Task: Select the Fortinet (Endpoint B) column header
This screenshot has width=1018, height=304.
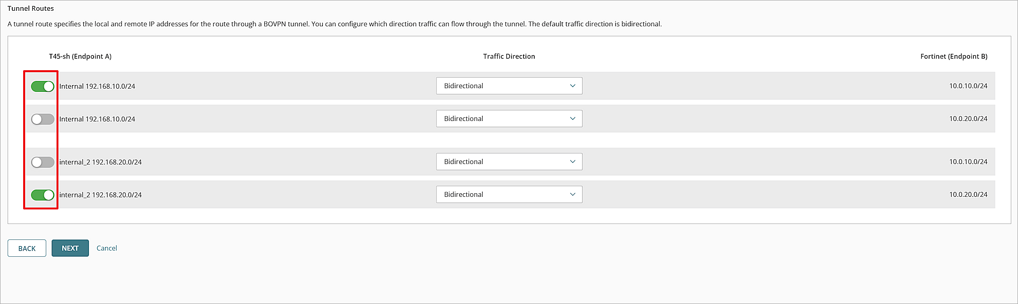Action: click(x=954, y=56)
